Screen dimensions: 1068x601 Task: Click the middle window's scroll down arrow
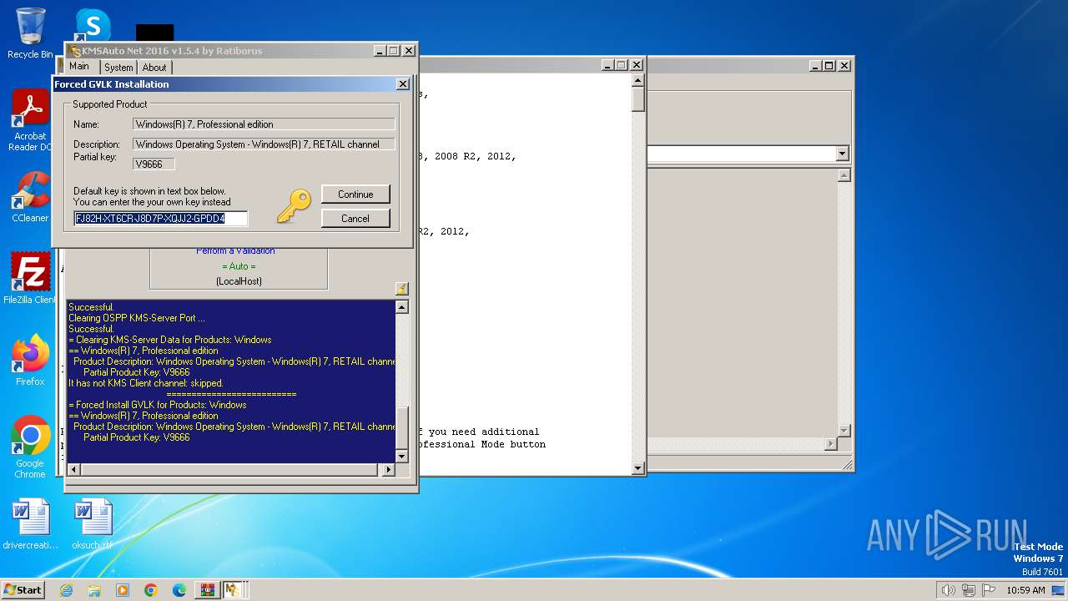pos(638,469)
